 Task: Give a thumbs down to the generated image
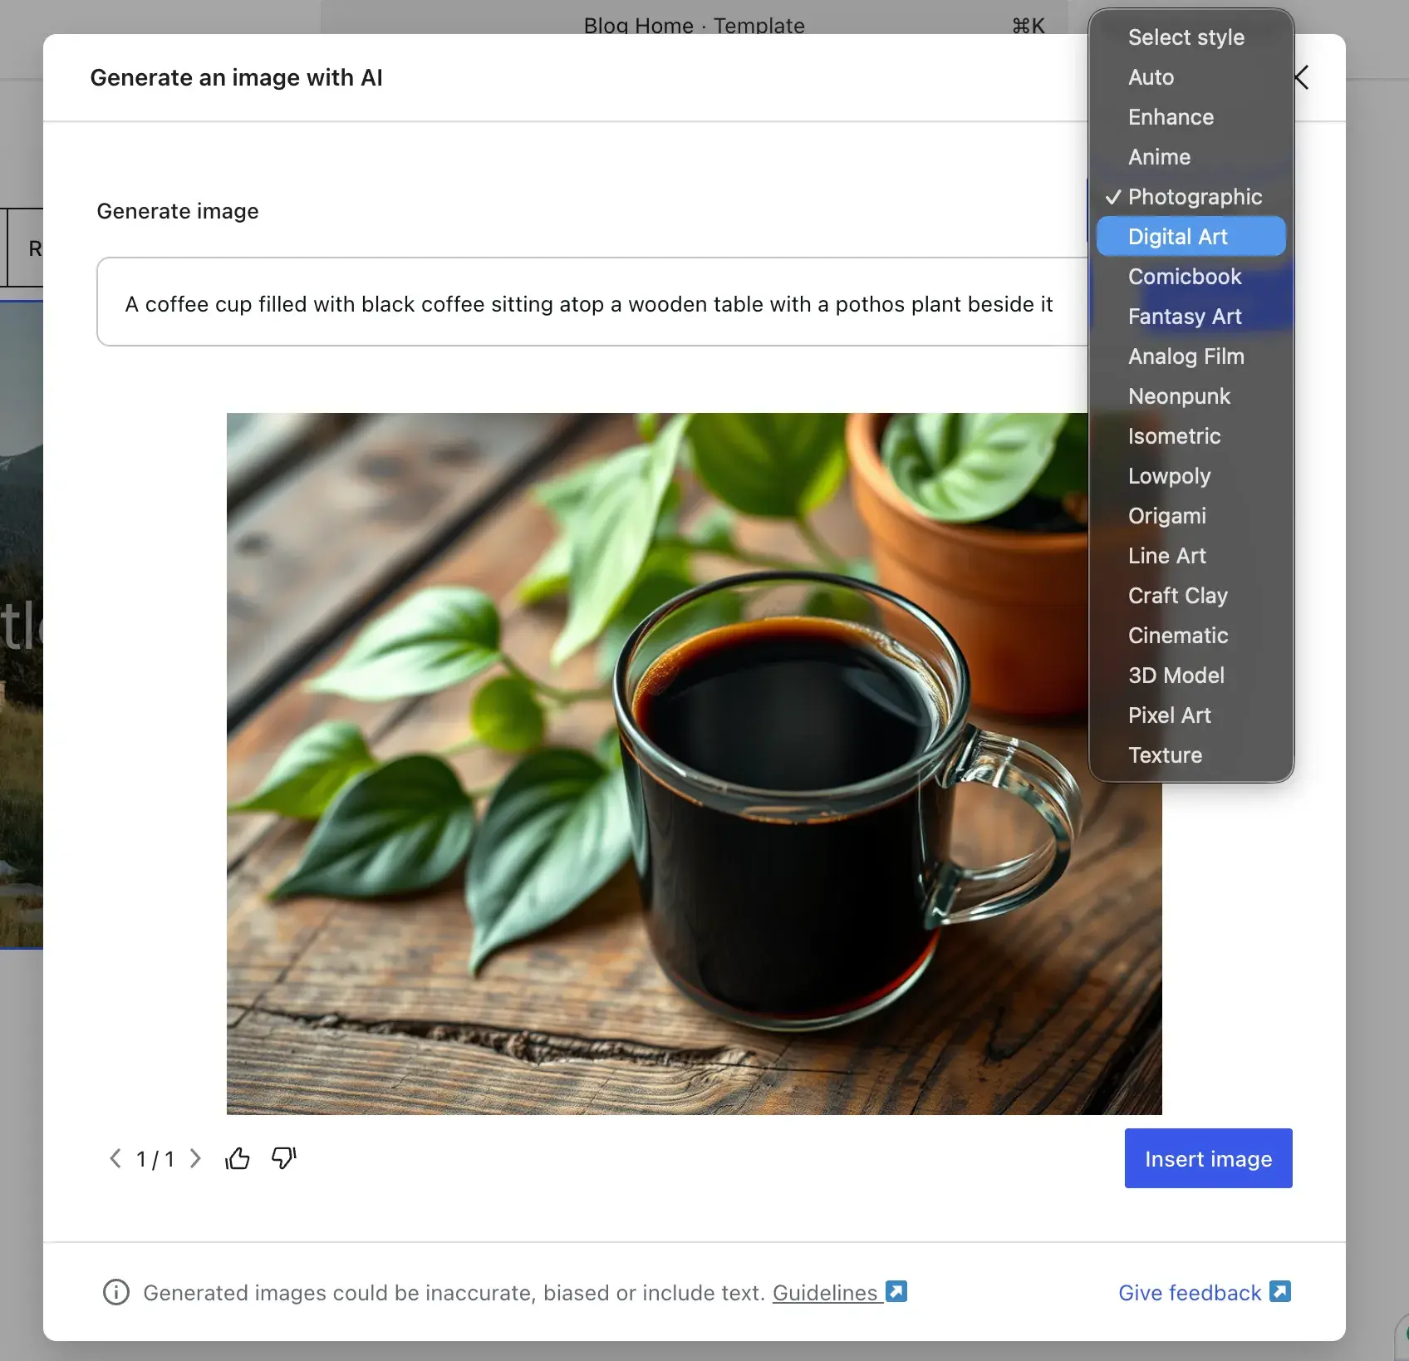pyautogui.click(x=282, y=1158)
